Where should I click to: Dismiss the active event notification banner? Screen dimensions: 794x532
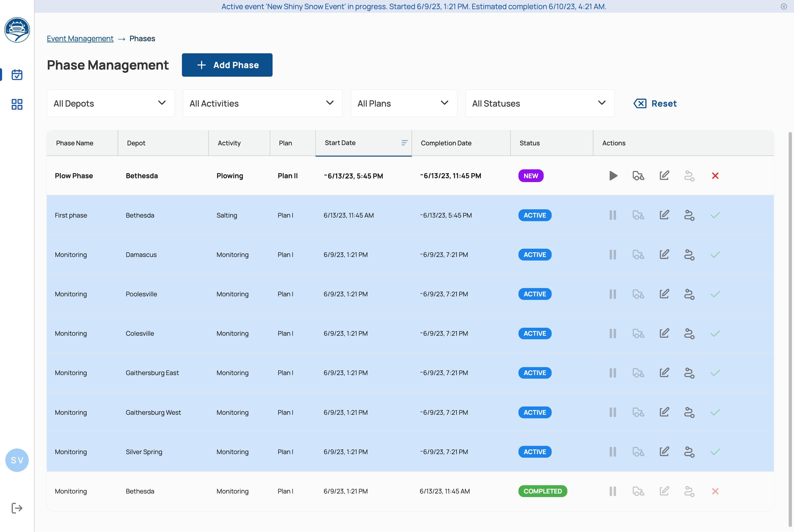pyautogui.click(x=783, y=7)
